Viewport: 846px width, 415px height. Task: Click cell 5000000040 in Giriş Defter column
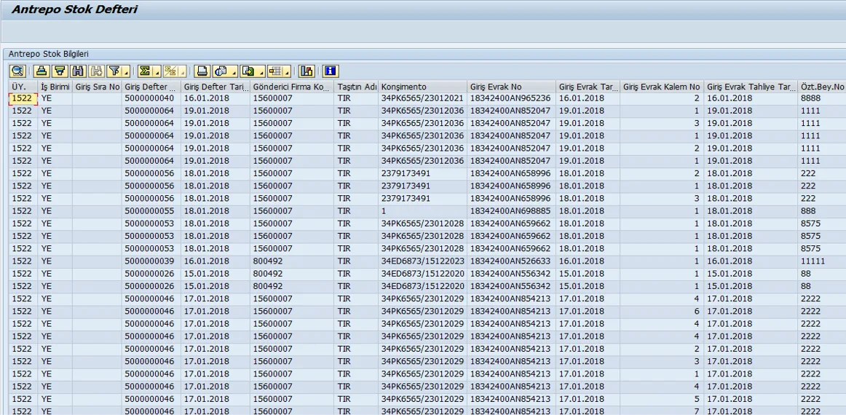pyautogui.click(x=151, y=98)
